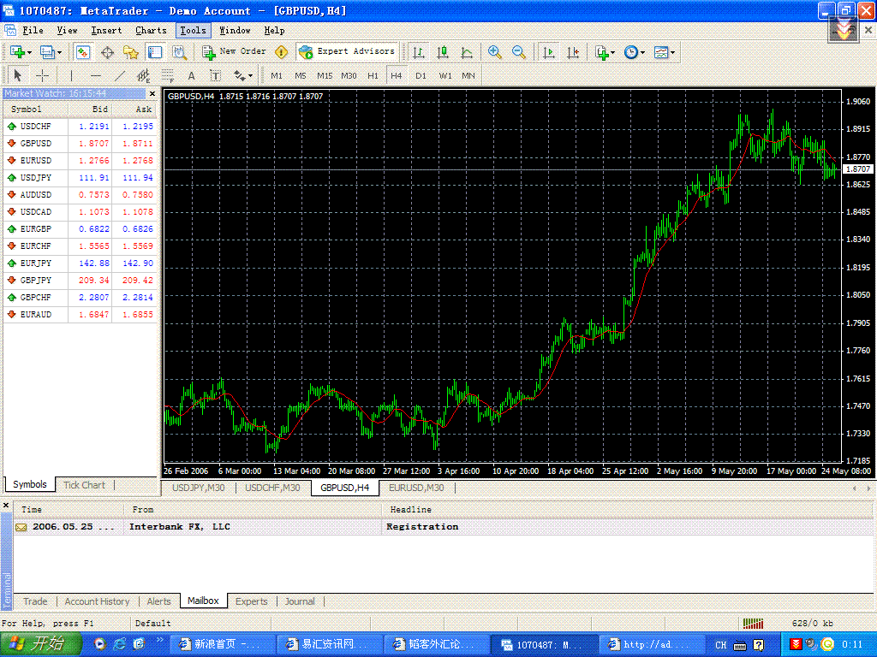Toggle chart shift icon

click(573, 52)
